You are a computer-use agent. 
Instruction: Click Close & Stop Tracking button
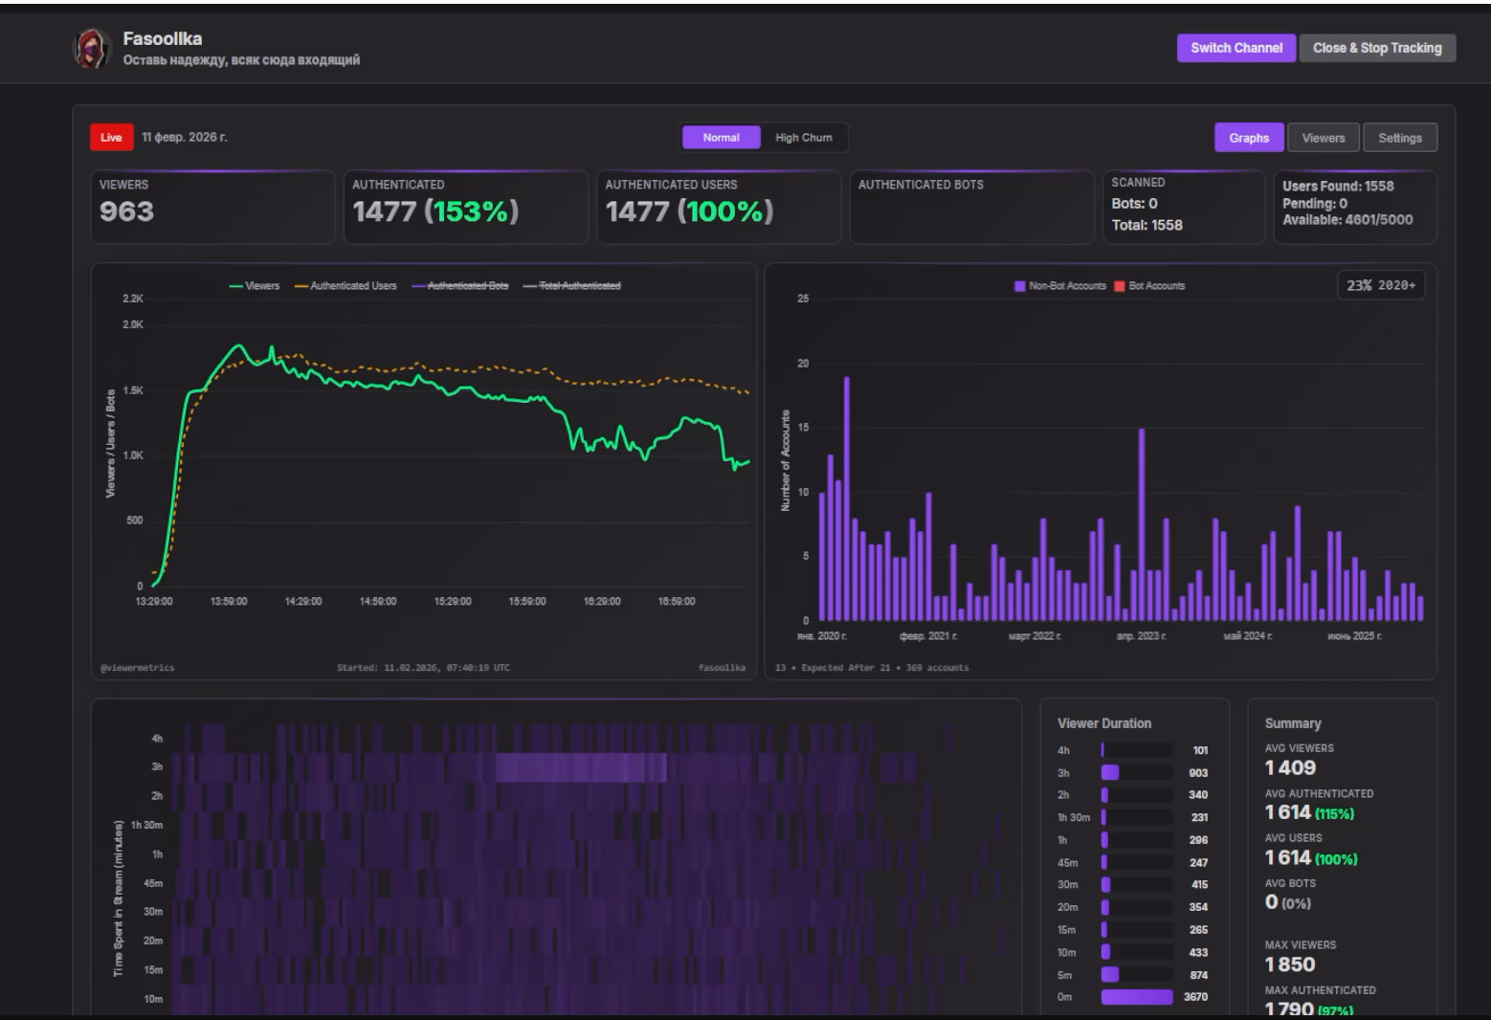pos(1377,48)
